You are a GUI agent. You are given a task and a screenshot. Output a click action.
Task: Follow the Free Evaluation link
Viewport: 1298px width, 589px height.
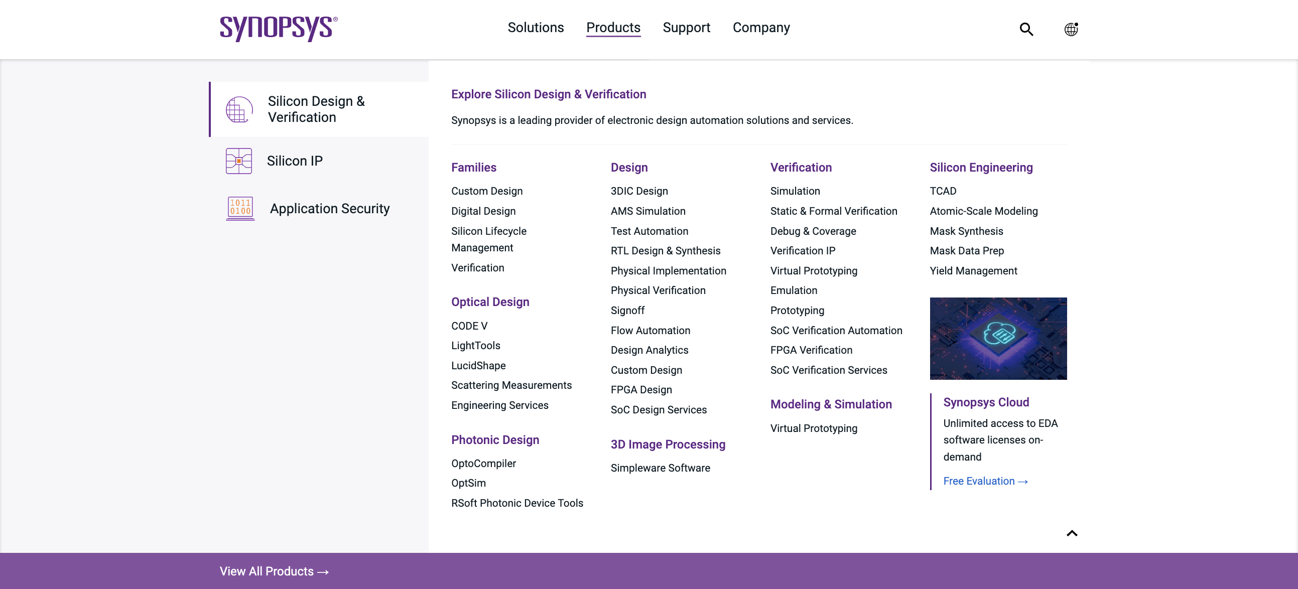pos(985,481)
